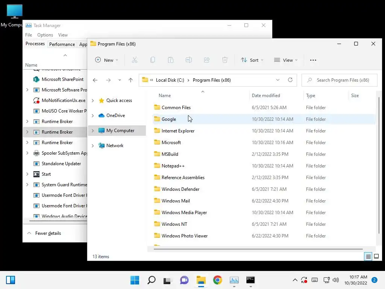Click the Search Program Files (x86) field
The height and width of the screenshot is (289, 385).
click(x=340, y=80)
